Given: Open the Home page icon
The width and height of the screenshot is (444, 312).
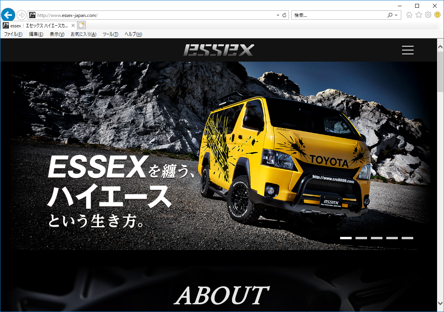Looking at the screenshot, I should coord(409,15).
